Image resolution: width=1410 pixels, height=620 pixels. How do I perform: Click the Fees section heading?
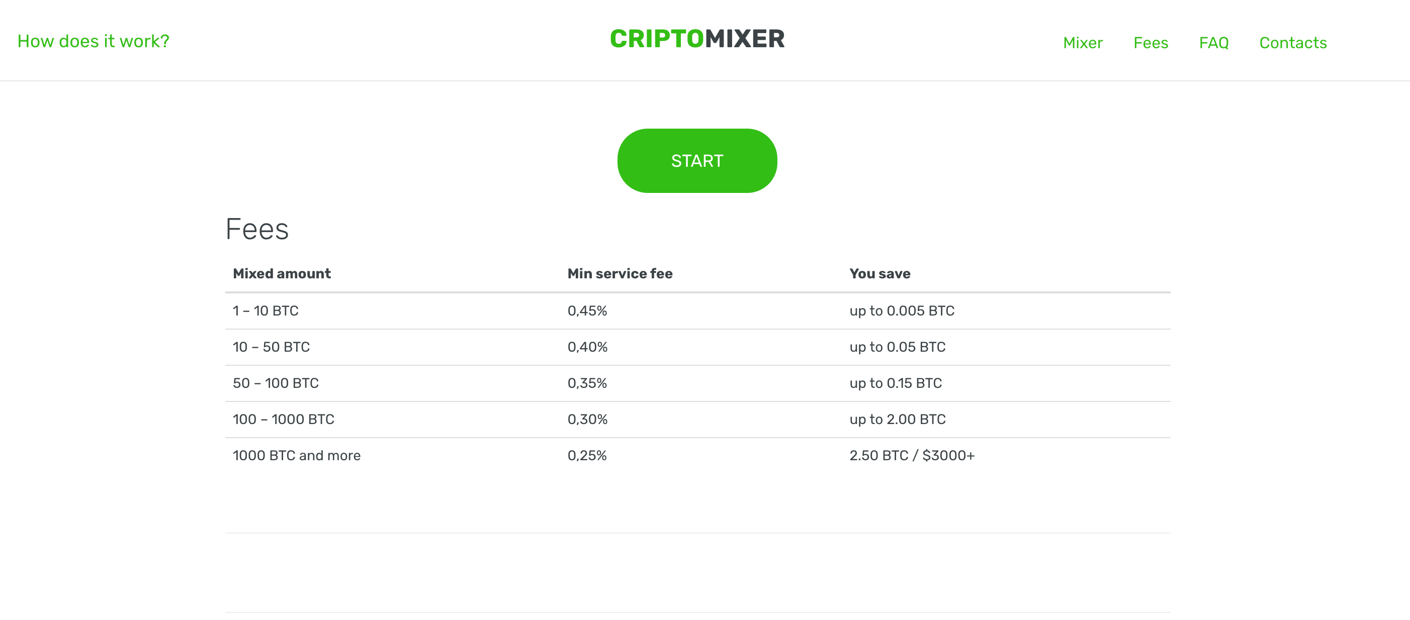pos(257,229)
